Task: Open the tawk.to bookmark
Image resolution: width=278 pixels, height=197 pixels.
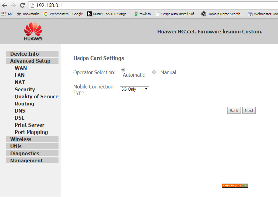Action: point(142,14)
